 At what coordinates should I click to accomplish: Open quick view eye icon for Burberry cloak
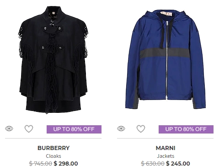(9, 128)
